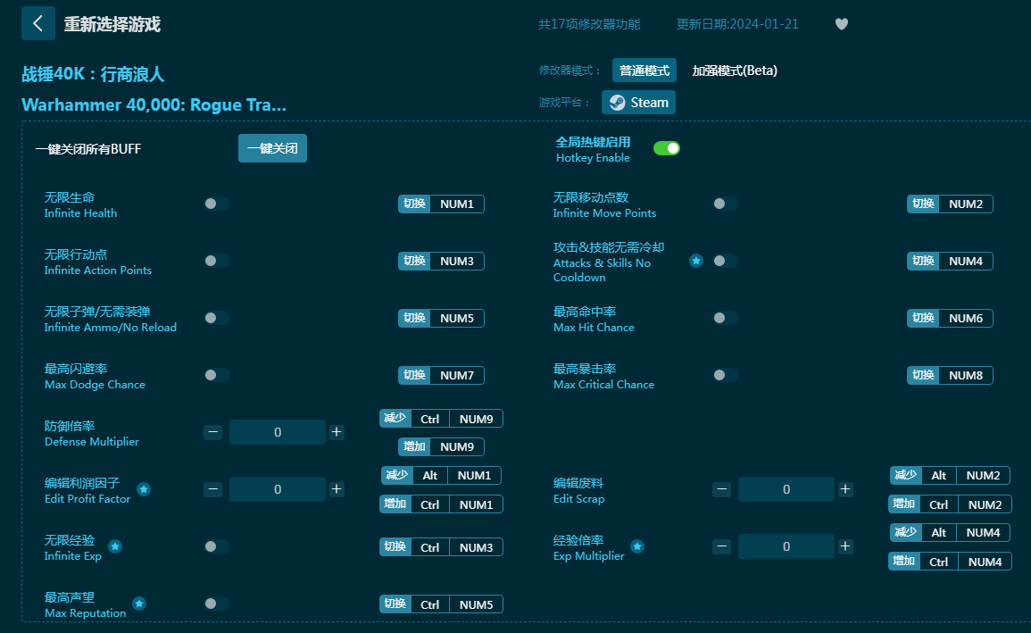Viewport: 1031px width, 633px height.
Task: Click the Edit Scrap value field
Action: [x=786, y=489]
